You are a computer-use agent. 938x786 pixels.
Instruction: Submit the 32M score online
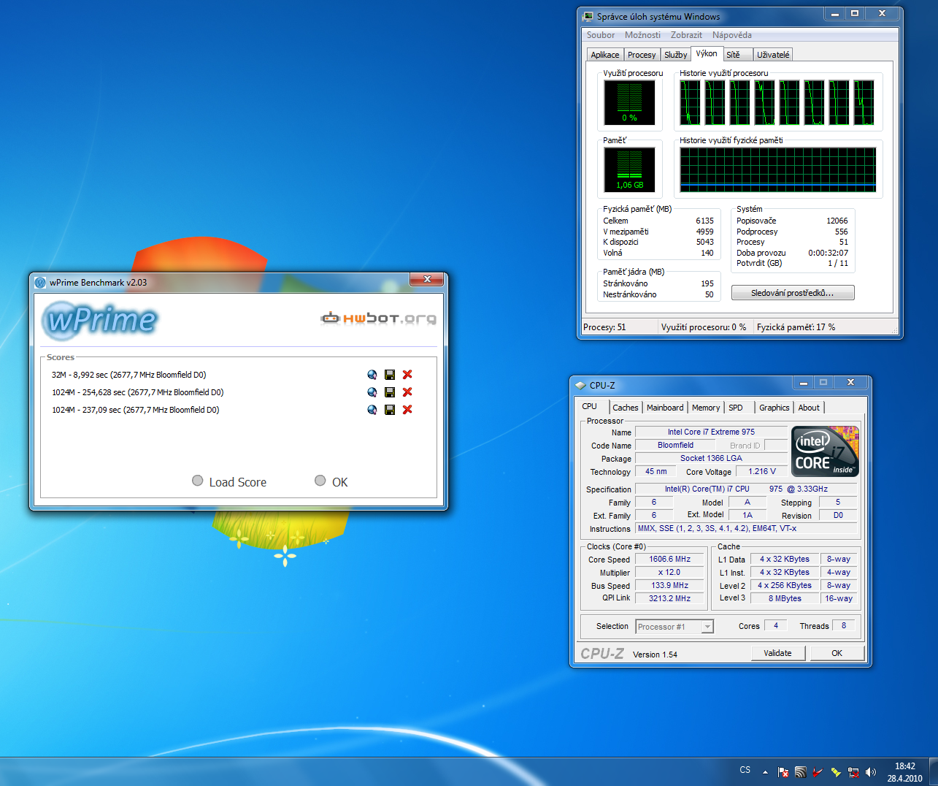pos(372,375)
